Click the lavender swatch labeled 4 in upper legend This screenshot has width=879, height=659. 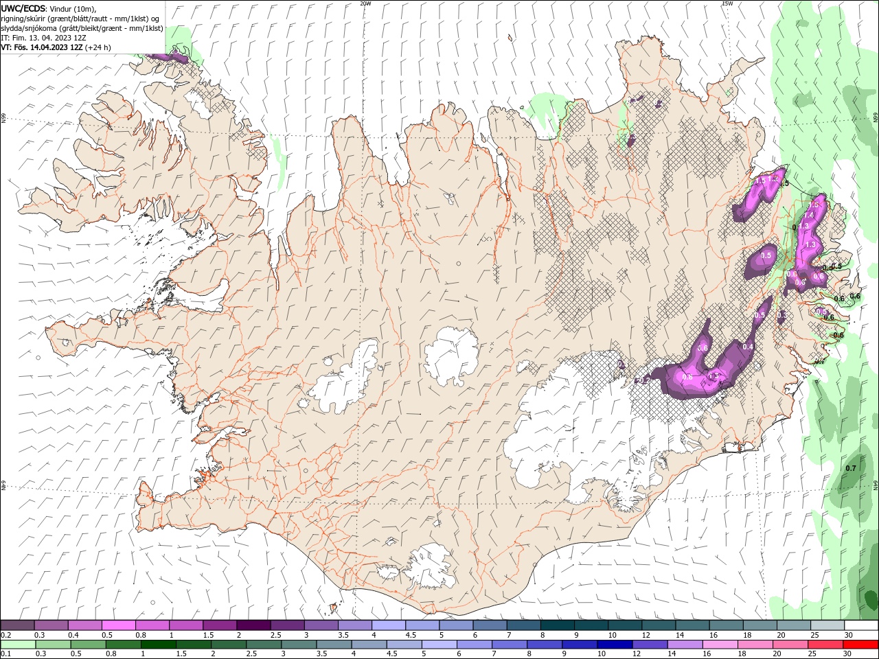(389, 625)
